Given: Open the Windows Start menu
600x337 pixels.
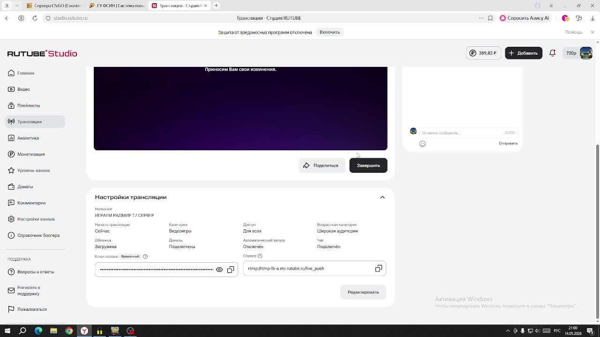Looking at the screenshot, I should (x=7, y=331).
